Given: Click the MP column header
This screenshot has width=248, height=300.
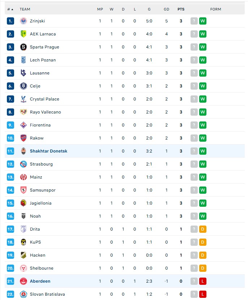Looking at the screenshot, I should [x=100, y=9].
